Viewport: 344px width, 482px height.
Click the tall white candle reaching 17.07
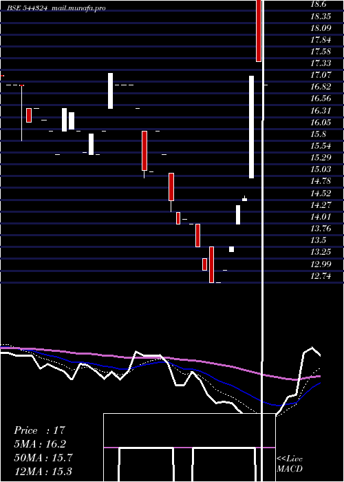pos(251,127)
